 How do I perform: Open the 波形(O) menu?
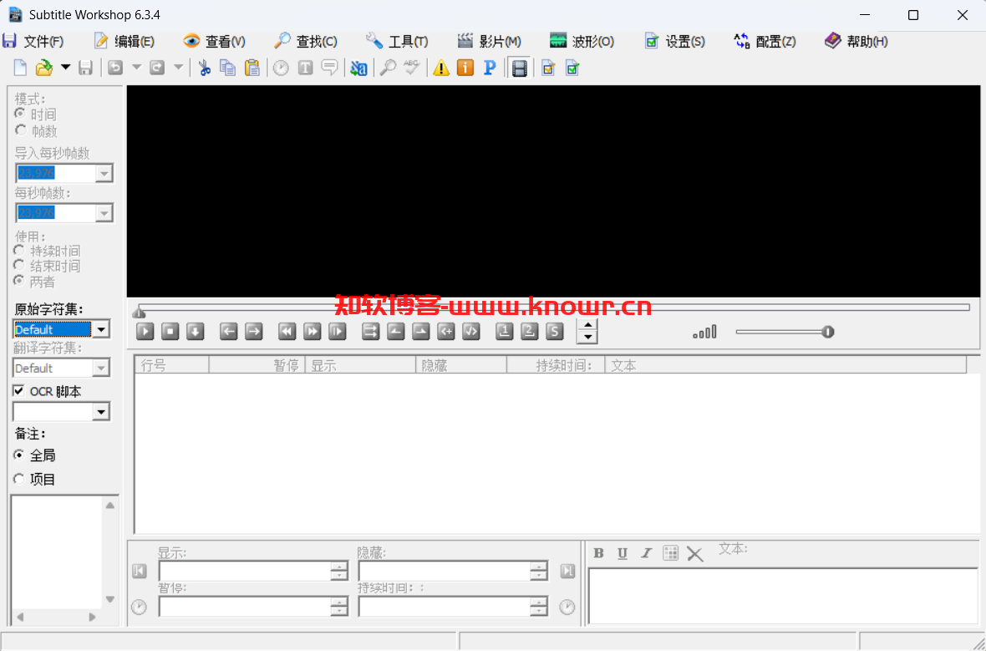tap(582, 42)
